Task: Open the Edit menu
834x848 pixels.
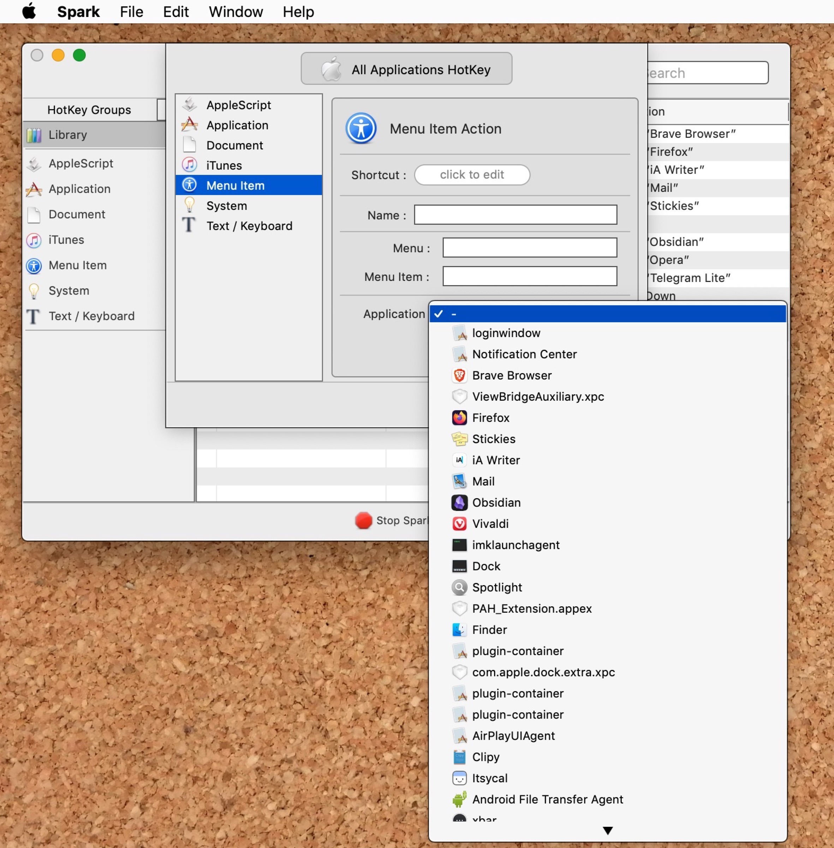Action: click(175, 12)
